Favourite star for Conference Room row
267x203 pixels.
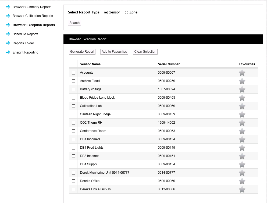point(242,131)
